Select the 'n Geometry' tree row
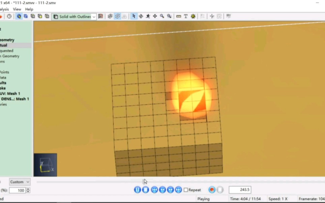Screen dimensions: 325x203 click(9, 56)
